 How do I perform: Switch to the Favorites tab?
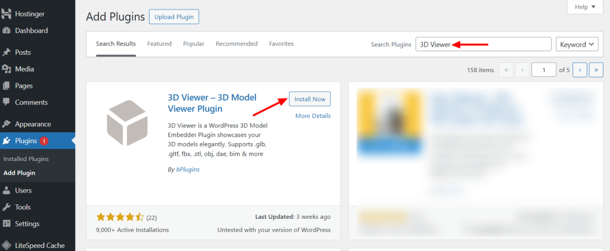click(281, 44)
